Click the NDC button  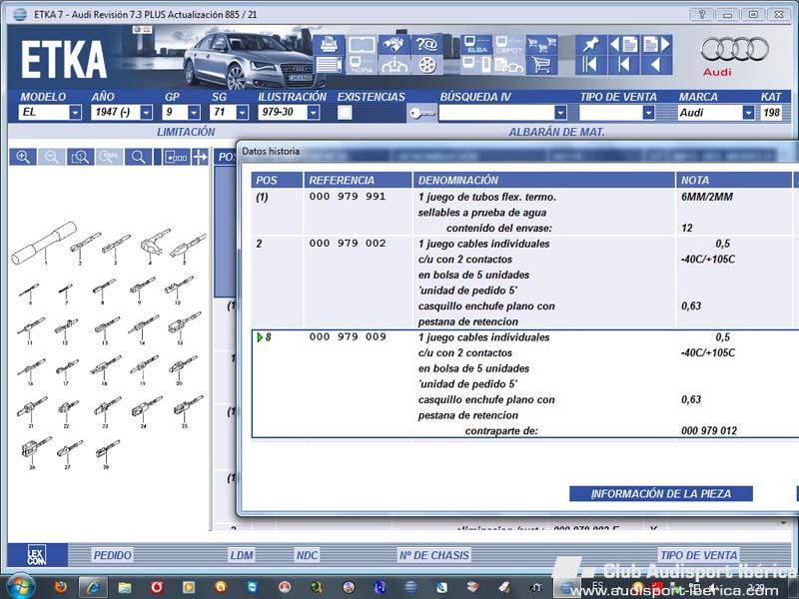307,555
